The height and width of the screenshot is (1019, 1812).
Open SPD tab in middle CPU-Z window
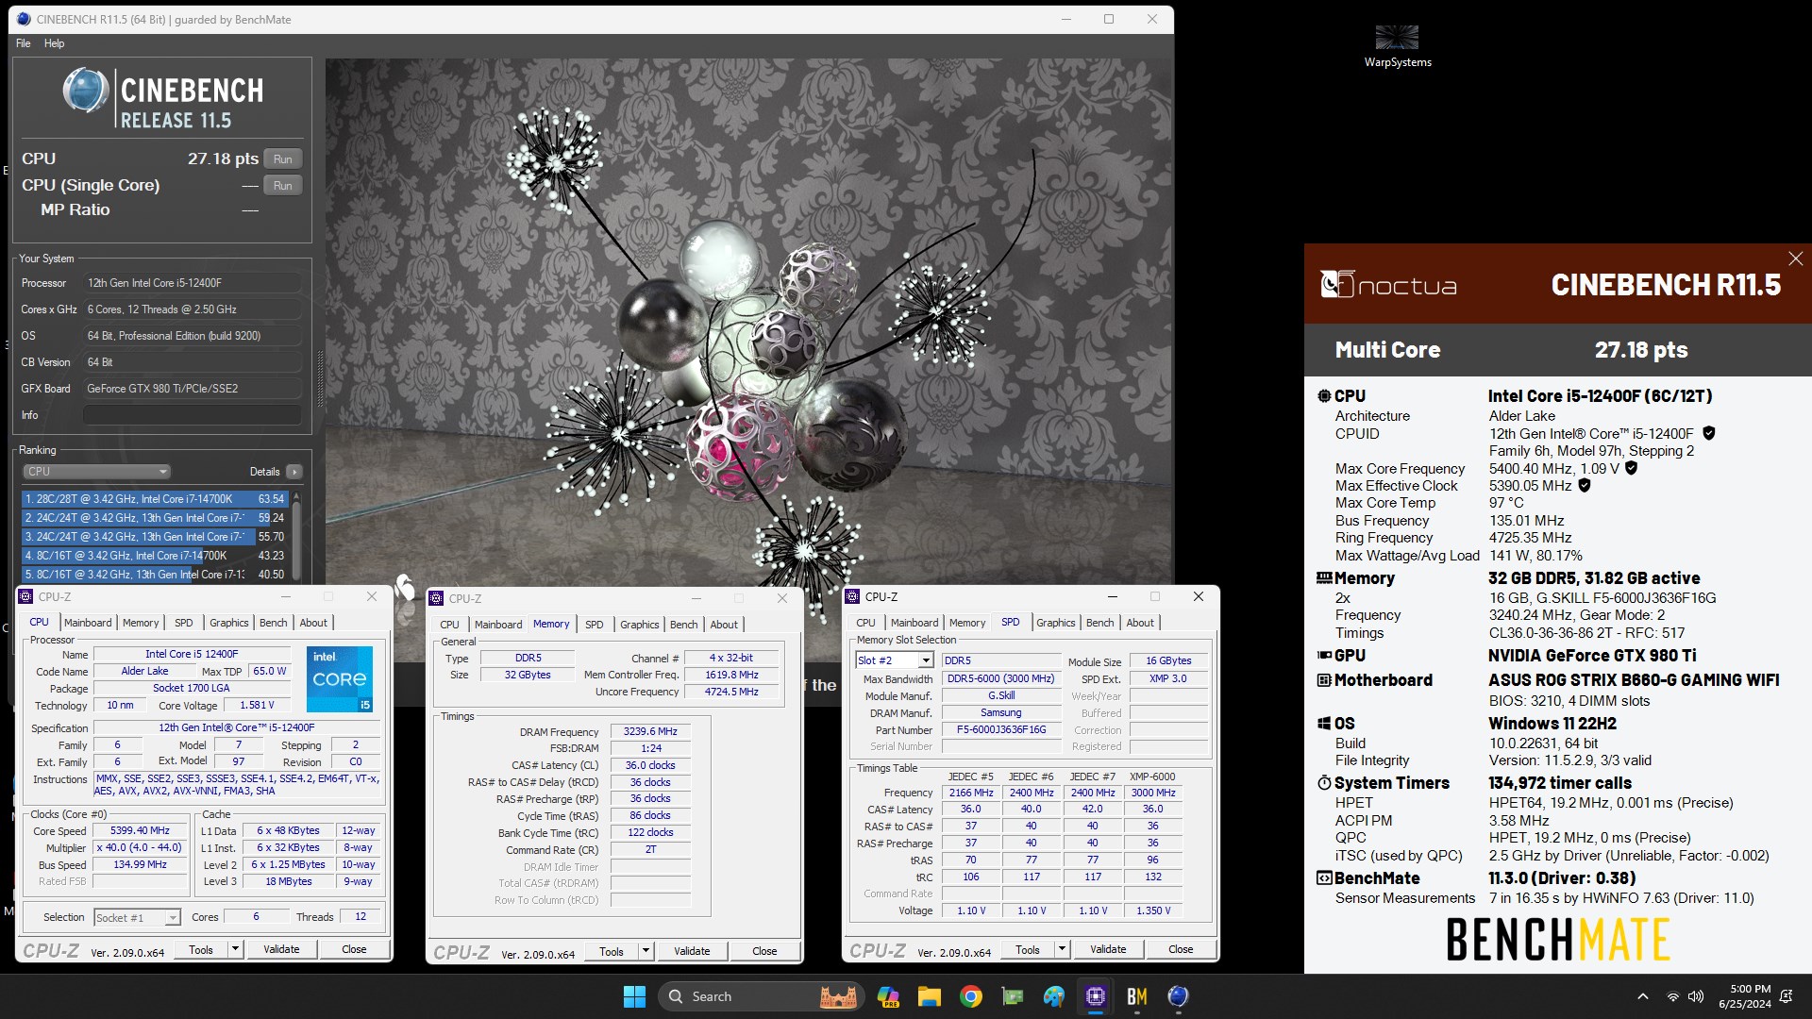594,625
